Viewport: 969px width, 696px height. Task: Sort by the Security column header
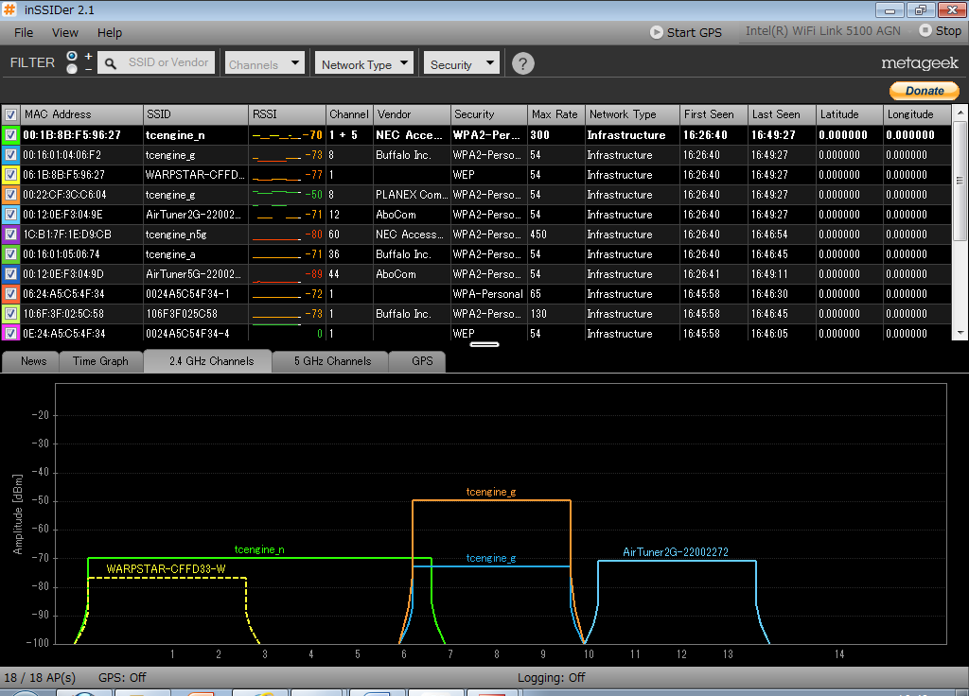tap(489, 114)
